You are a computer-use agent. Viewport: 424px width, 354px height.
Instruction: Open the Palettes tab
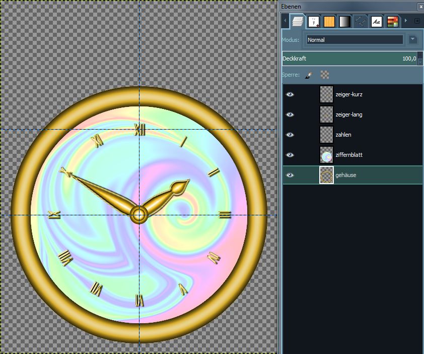pyautogui.click(x=392, y=22)
